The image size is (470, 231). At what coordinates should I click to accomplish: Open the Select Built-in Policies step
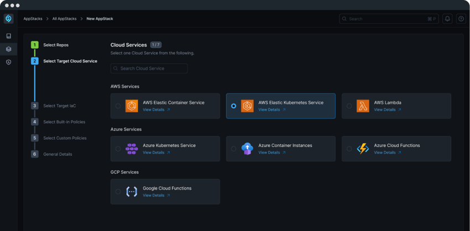tap(65, 122)
